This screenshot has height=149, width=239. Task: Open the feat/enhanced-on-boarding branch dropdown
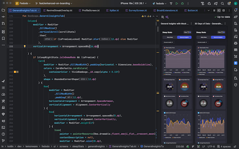tap(54, 4)
